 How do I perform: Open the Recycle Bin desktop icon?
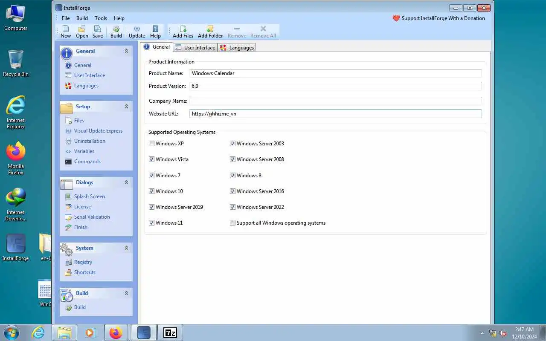(x=16, y=63)
